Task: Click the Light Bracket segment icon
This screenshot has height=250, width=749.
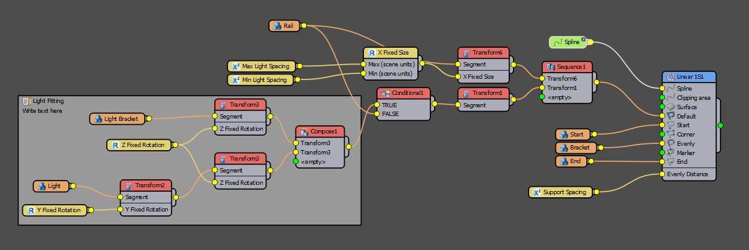Action: pyautogui.click(x=98, y=118)
